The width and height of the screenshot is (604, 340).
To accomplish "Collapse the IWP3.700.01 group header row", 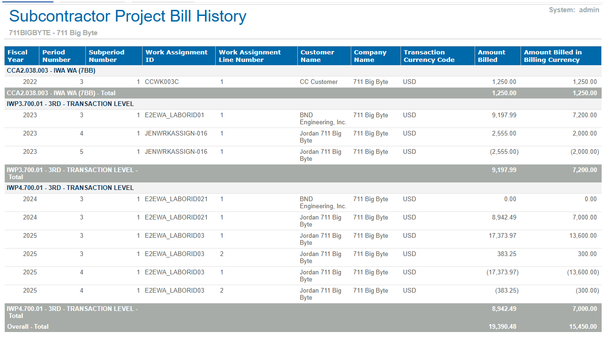I will 70,104.
